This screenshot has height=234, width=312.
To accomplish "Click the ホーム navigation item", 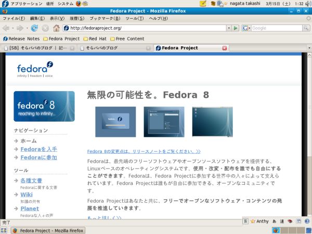I will point(29,141).
